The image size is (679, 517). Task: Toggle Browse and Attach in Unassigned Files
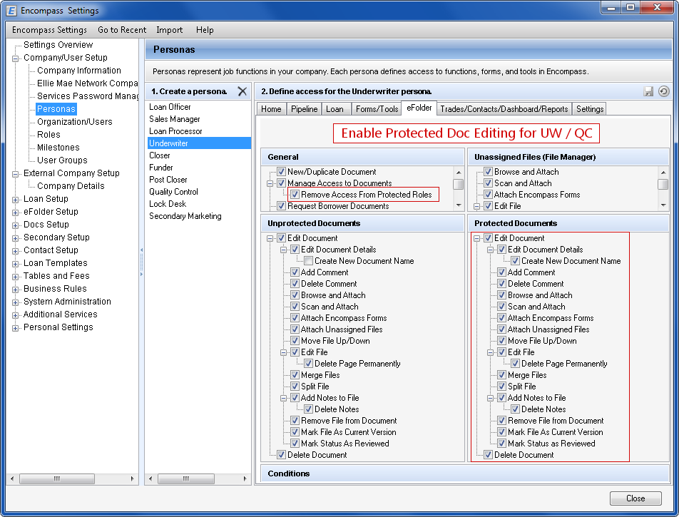coord(488,171)
